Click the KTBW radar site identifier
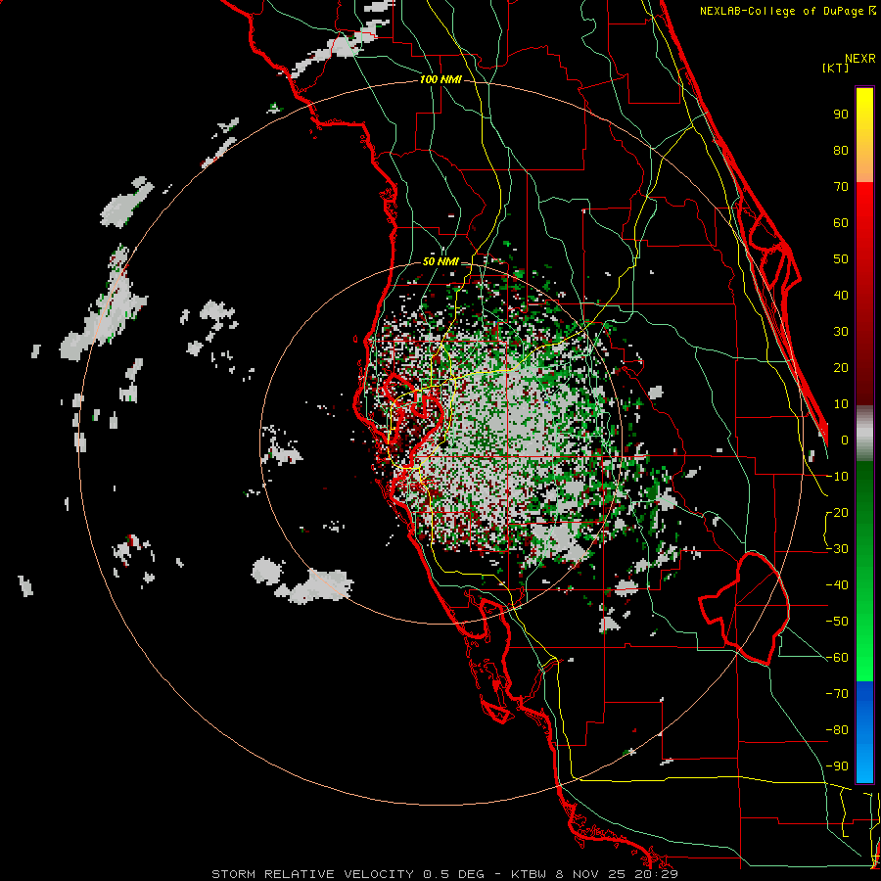Image resolution: width=881 pixels, height=881 pixels. [x=529, y=874]
